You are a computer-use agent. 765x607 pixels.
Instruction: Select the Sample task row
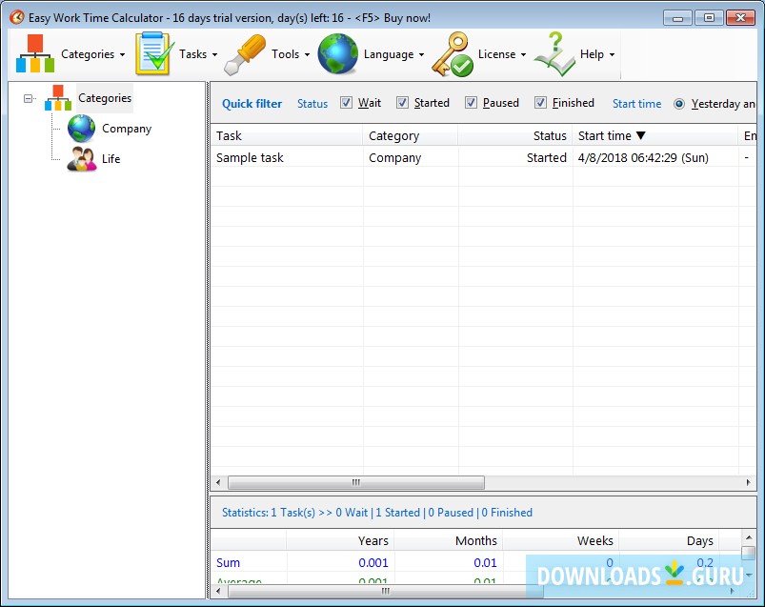pos(483,157)
